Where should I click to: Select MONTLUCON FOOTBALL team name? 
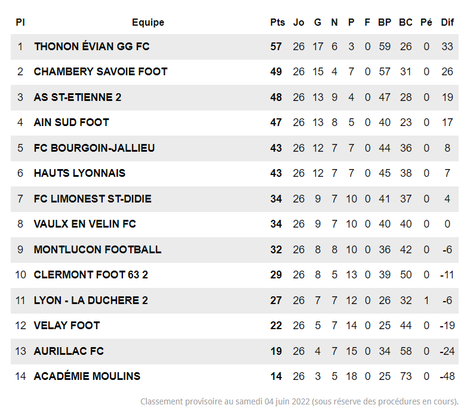point(97,250)
